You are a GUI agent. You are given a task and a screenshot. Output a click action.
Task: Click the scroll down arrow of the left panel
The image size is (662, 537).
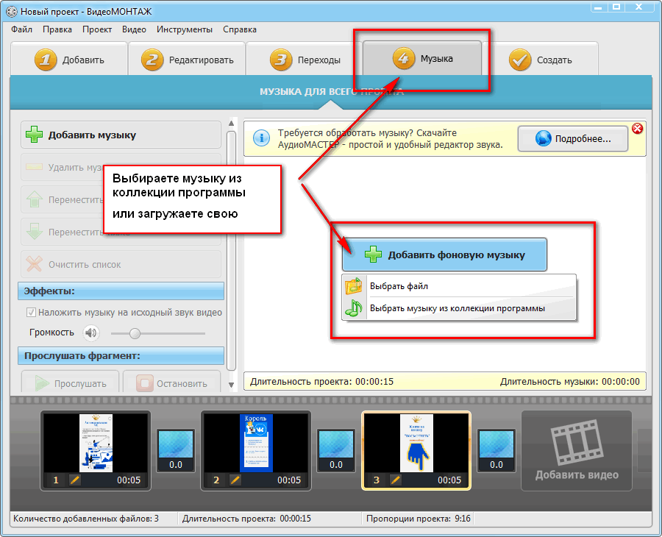[232, 385]
